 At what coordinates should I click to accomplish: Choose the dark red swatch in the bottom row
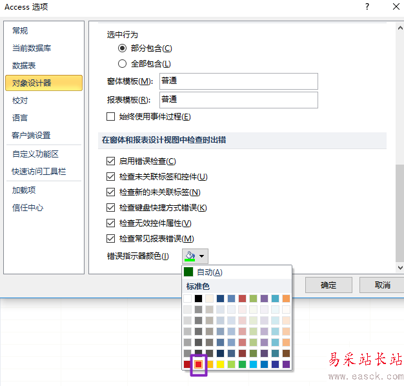pos(188,364)
